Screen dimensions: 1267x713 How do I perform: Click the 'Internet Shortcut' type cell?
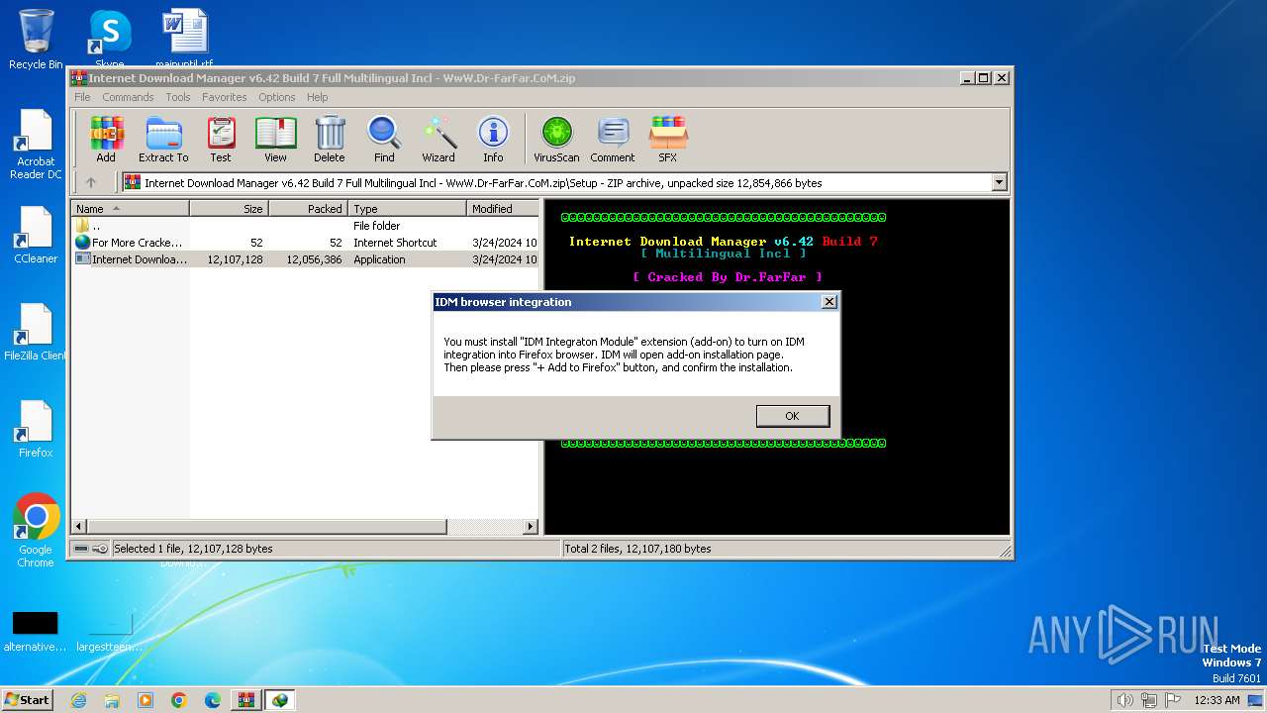click(395, 243)
